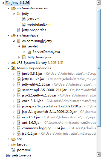Image resolution: width=101 pixels, height=157 pixels.
Task: Select jetty.xml in the tree
Action: pyautogui.click(x=34, y=19)
